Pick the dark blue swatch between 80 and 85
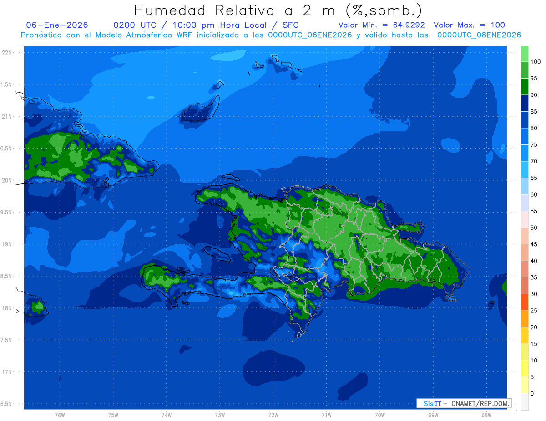The image size is (546, 421). pos(525,119)
